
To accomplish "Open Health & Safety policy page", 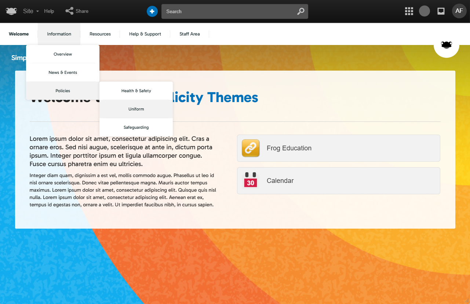I will tap(136, 91).
